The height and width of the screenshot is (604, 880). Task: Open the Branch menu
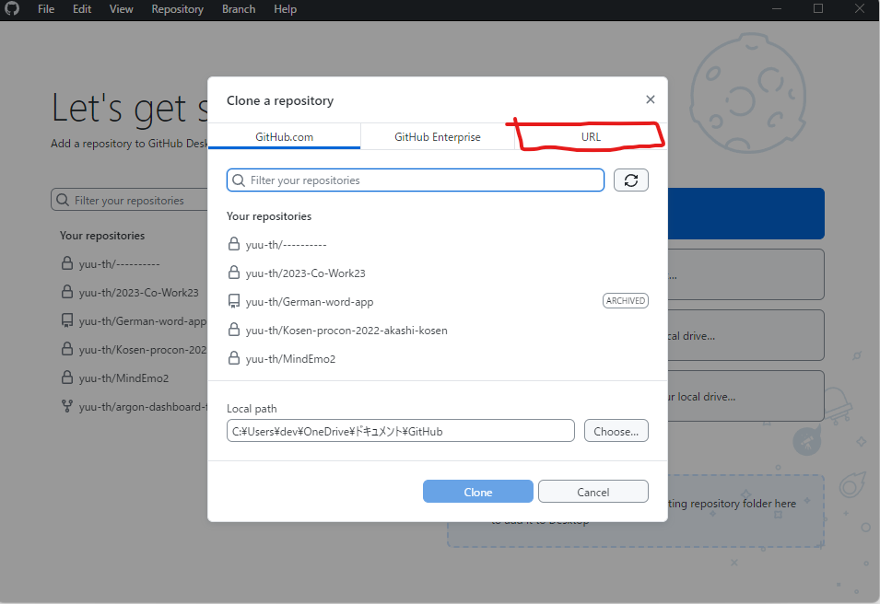pyautogui.click(x=239, y=9)
